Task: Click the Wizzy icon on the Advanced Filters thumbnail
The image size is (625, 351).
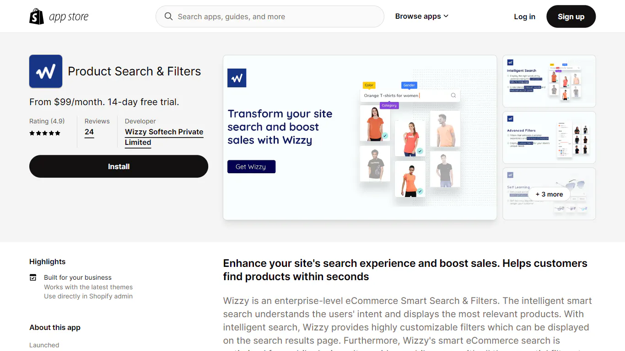Action: 510,118
